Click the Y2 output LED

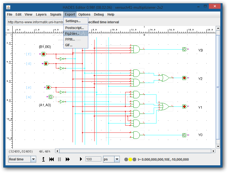pyautogui.click(x=185, y=78)
